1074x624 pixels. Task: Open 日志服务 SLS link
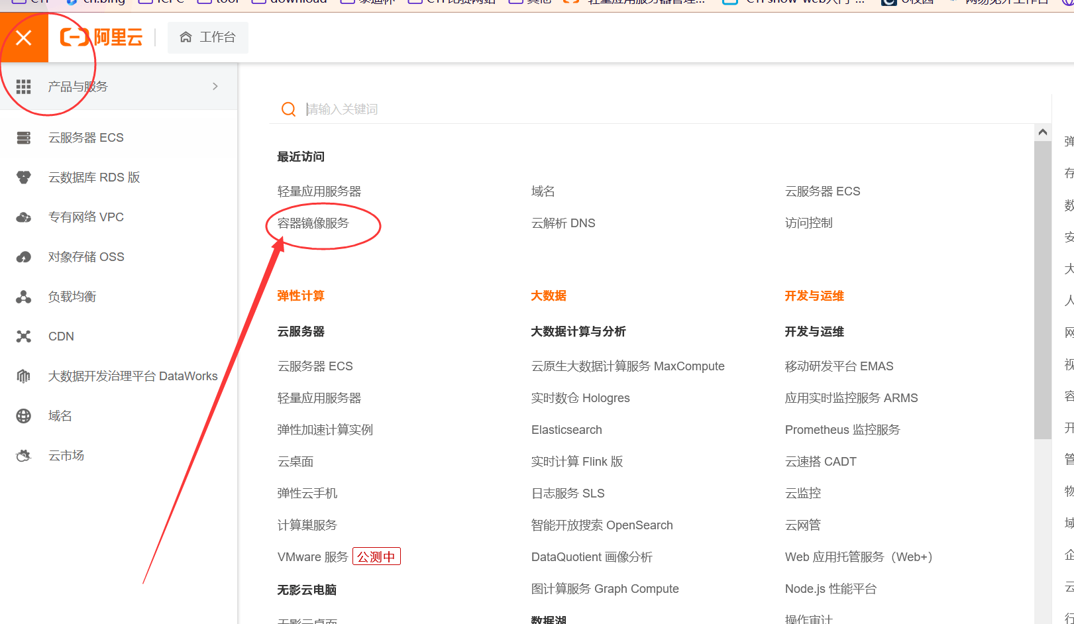568,494
